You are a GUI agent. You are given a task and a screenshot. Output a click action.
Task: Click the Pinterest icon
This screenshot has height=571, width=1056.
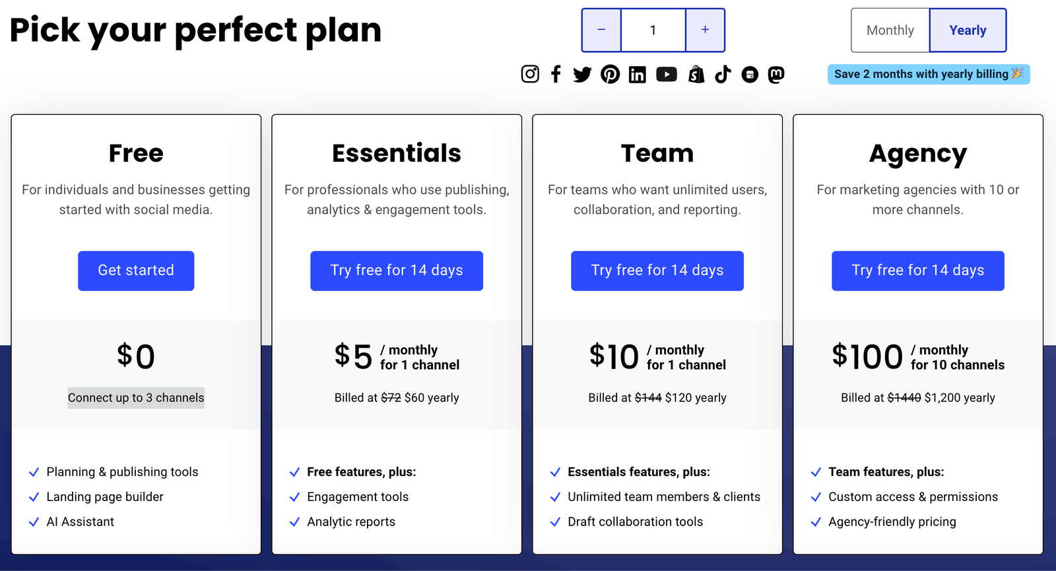pyautogui.click(x=610, y=74)
